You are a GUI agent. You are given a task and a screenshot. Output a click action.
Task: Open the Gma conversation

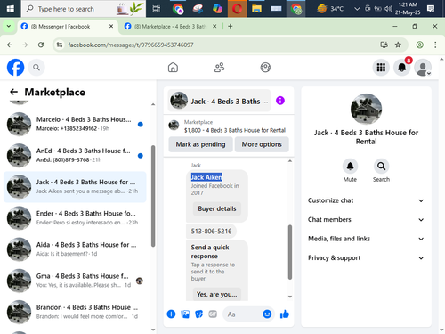tap(75, 281)
